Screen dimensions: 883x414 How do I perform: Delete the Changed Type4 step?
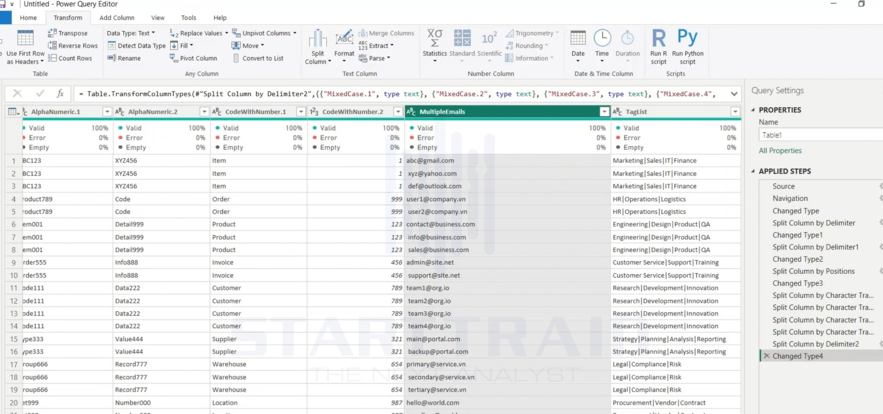coord(766,356)
